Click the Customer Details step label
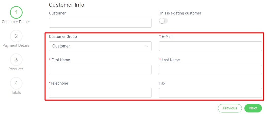Image resolution: width=267 pixels, height=115 pixels. pyautogui.click(x=16, y=22)
